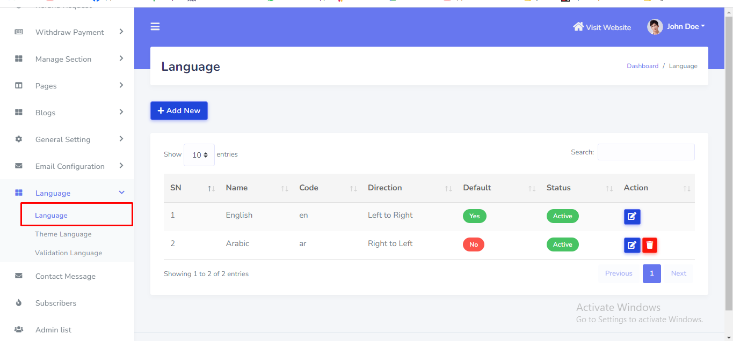Click the Subscribers flame icon
This screenshot has height=341, width=733.
coord(19,303)
